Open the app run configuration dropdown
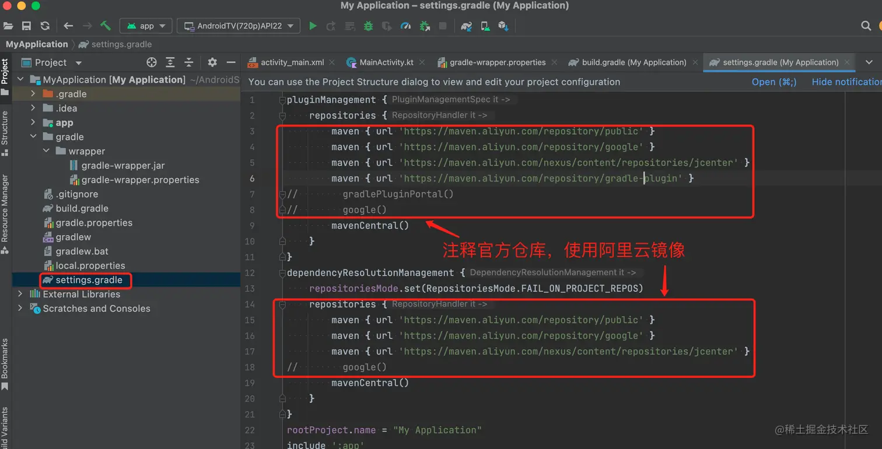This screenshot has width=882, height=449. click(x=146, y=26)
